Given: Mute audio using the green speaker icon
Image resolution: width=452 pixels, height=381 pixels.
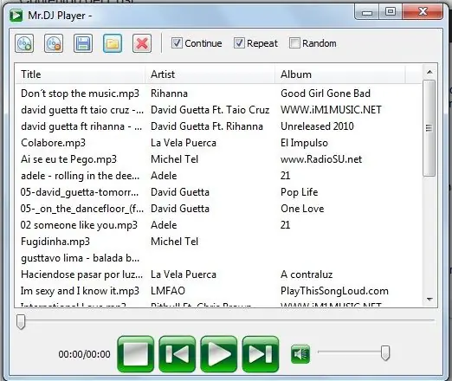Looking at the screenshot, I should click(x=300, y=354).
